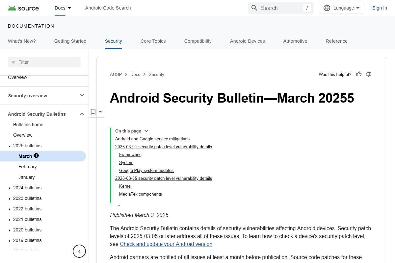
Task: Expand the 2022 bulletins tree
Action: [10, 209]
